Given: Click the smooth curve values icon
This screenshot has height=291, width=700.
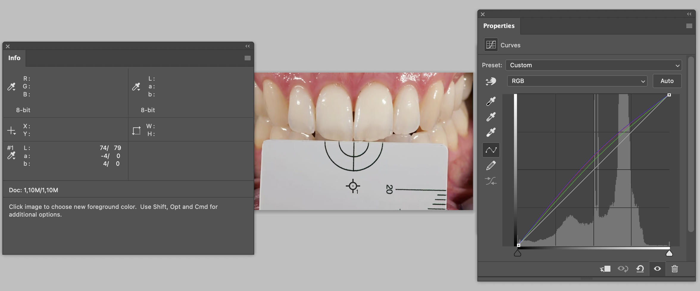Looking at the screenshot, I should pos(491,181).
